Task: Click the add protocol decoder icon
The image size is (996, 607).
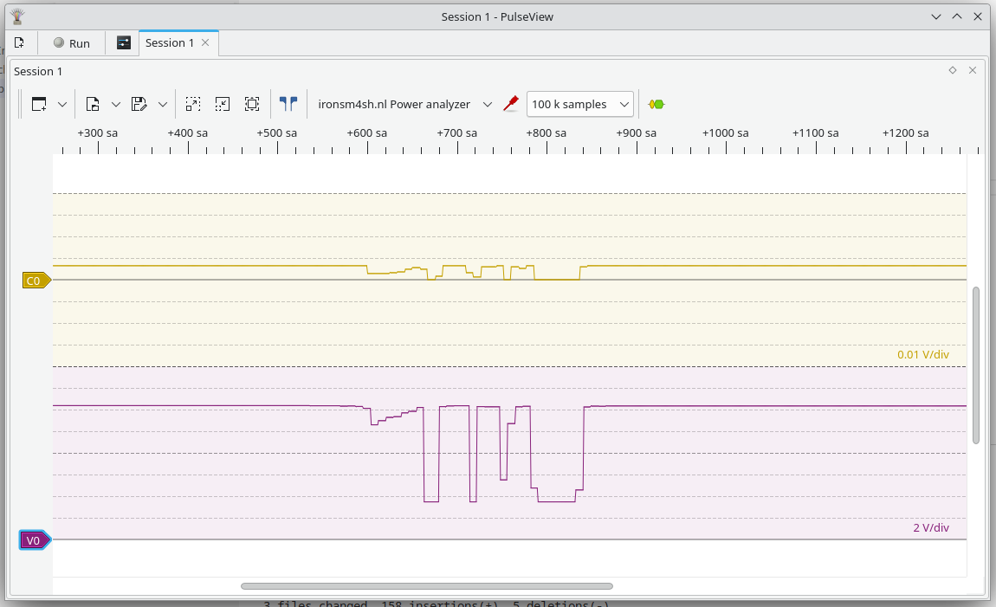Action: [x=656, y=104]
